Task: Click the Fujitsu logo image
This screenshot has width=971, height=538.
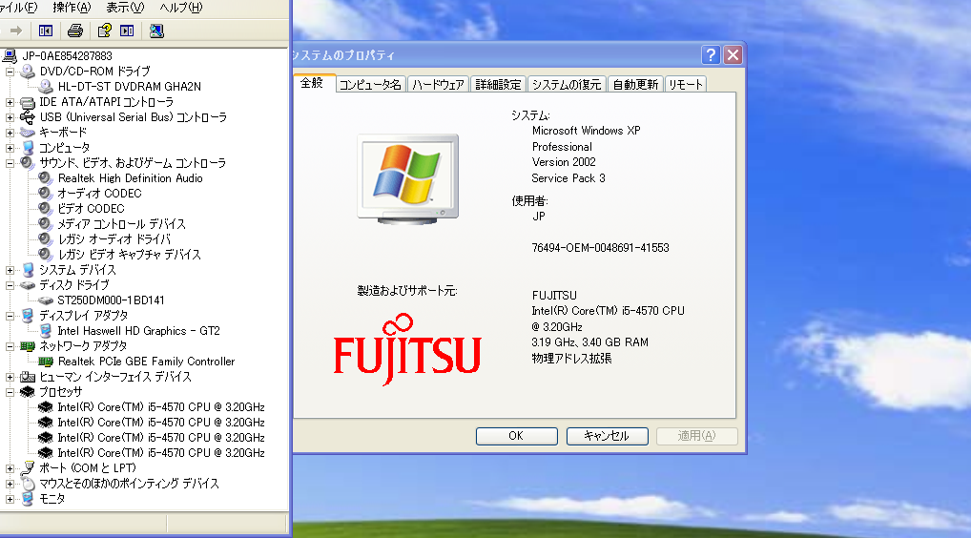Action: [x=407, y=350]
